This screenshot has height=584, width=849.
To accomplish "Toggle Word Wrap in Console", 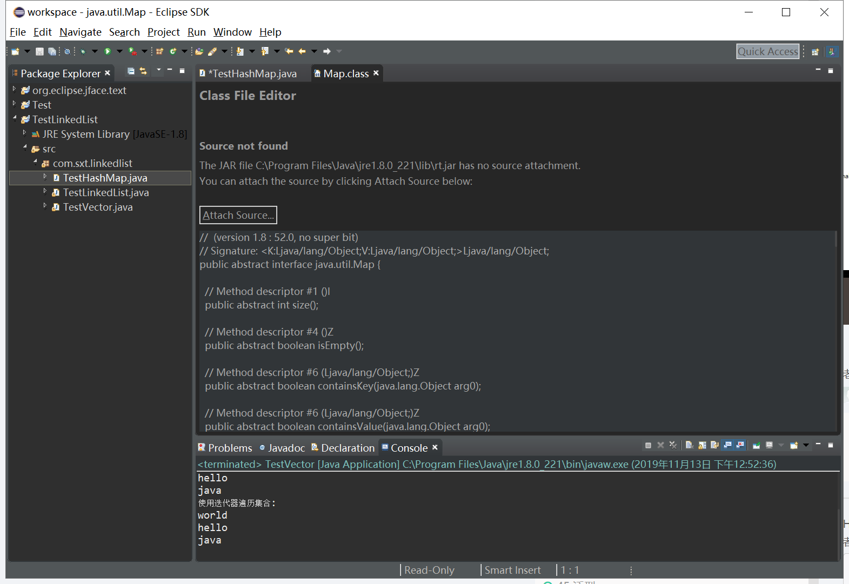I will [x=715, y=445].
